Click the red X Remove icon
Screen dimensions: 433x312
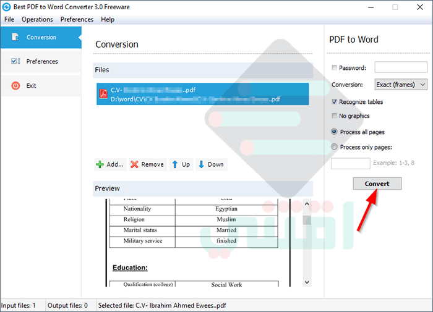pyautogui.click(x=134, y=164)
